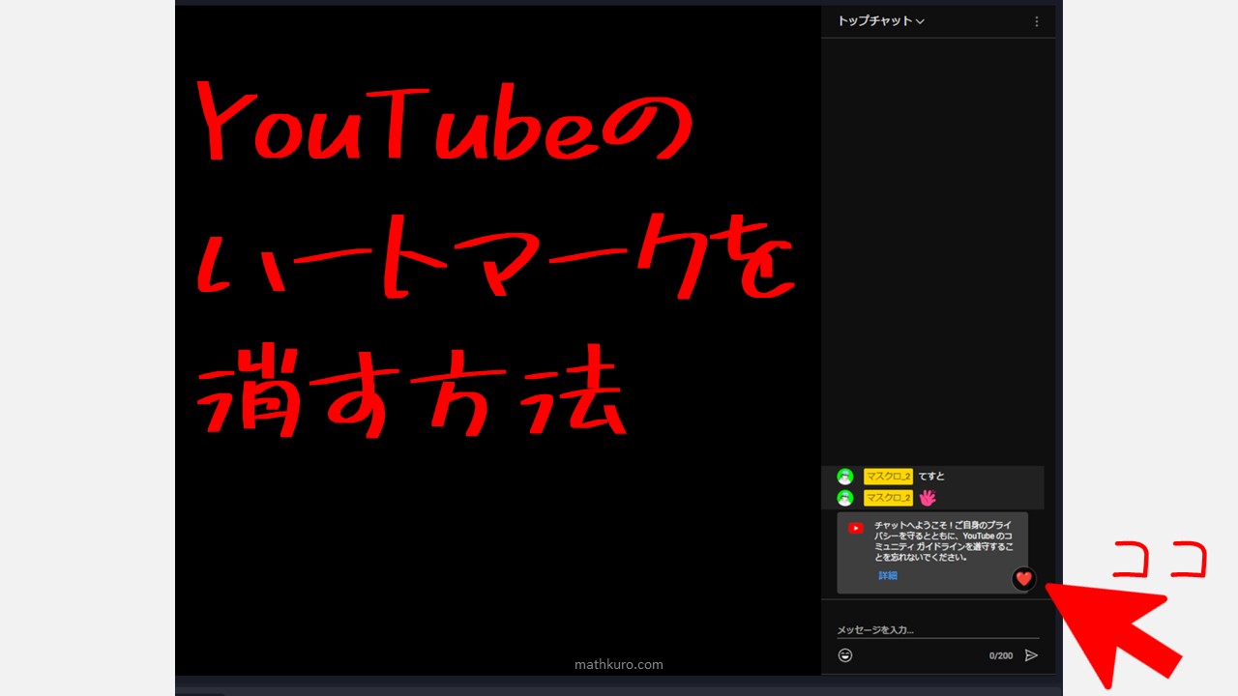Image resolution: width=1238 pixels, height=696 pixels.
Task: Click the community guidelines welcome card
Action: (933, 553)
